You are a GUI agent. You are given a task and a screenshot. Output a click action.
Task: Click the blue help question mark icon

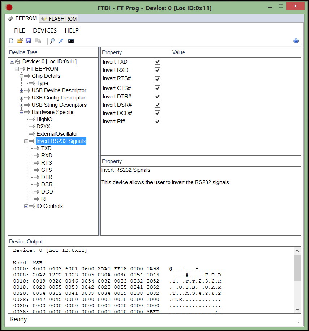click(296, 41)
